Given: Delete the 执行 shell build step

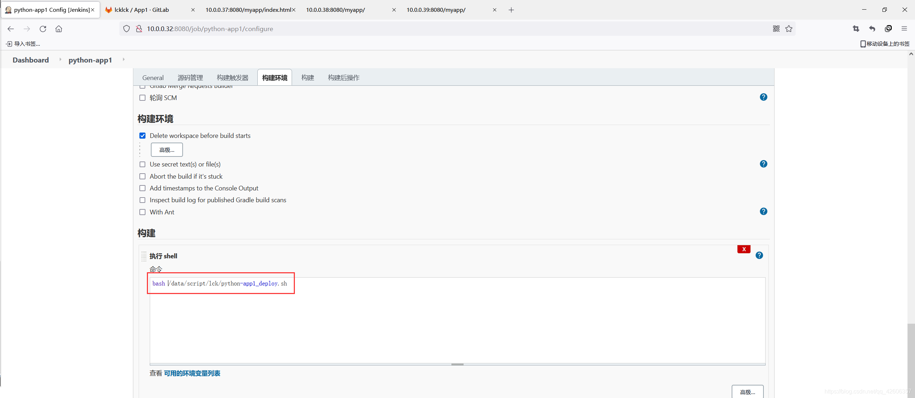Looking at the screenshot, I should click(x=744, y=249).
